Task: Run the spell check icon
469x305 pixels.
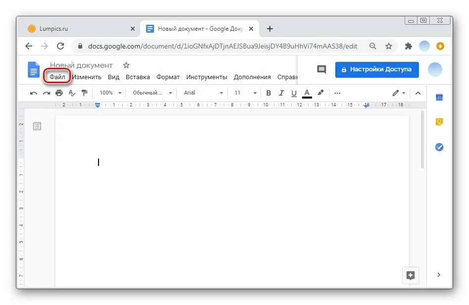Action: (x=72, y=93)
